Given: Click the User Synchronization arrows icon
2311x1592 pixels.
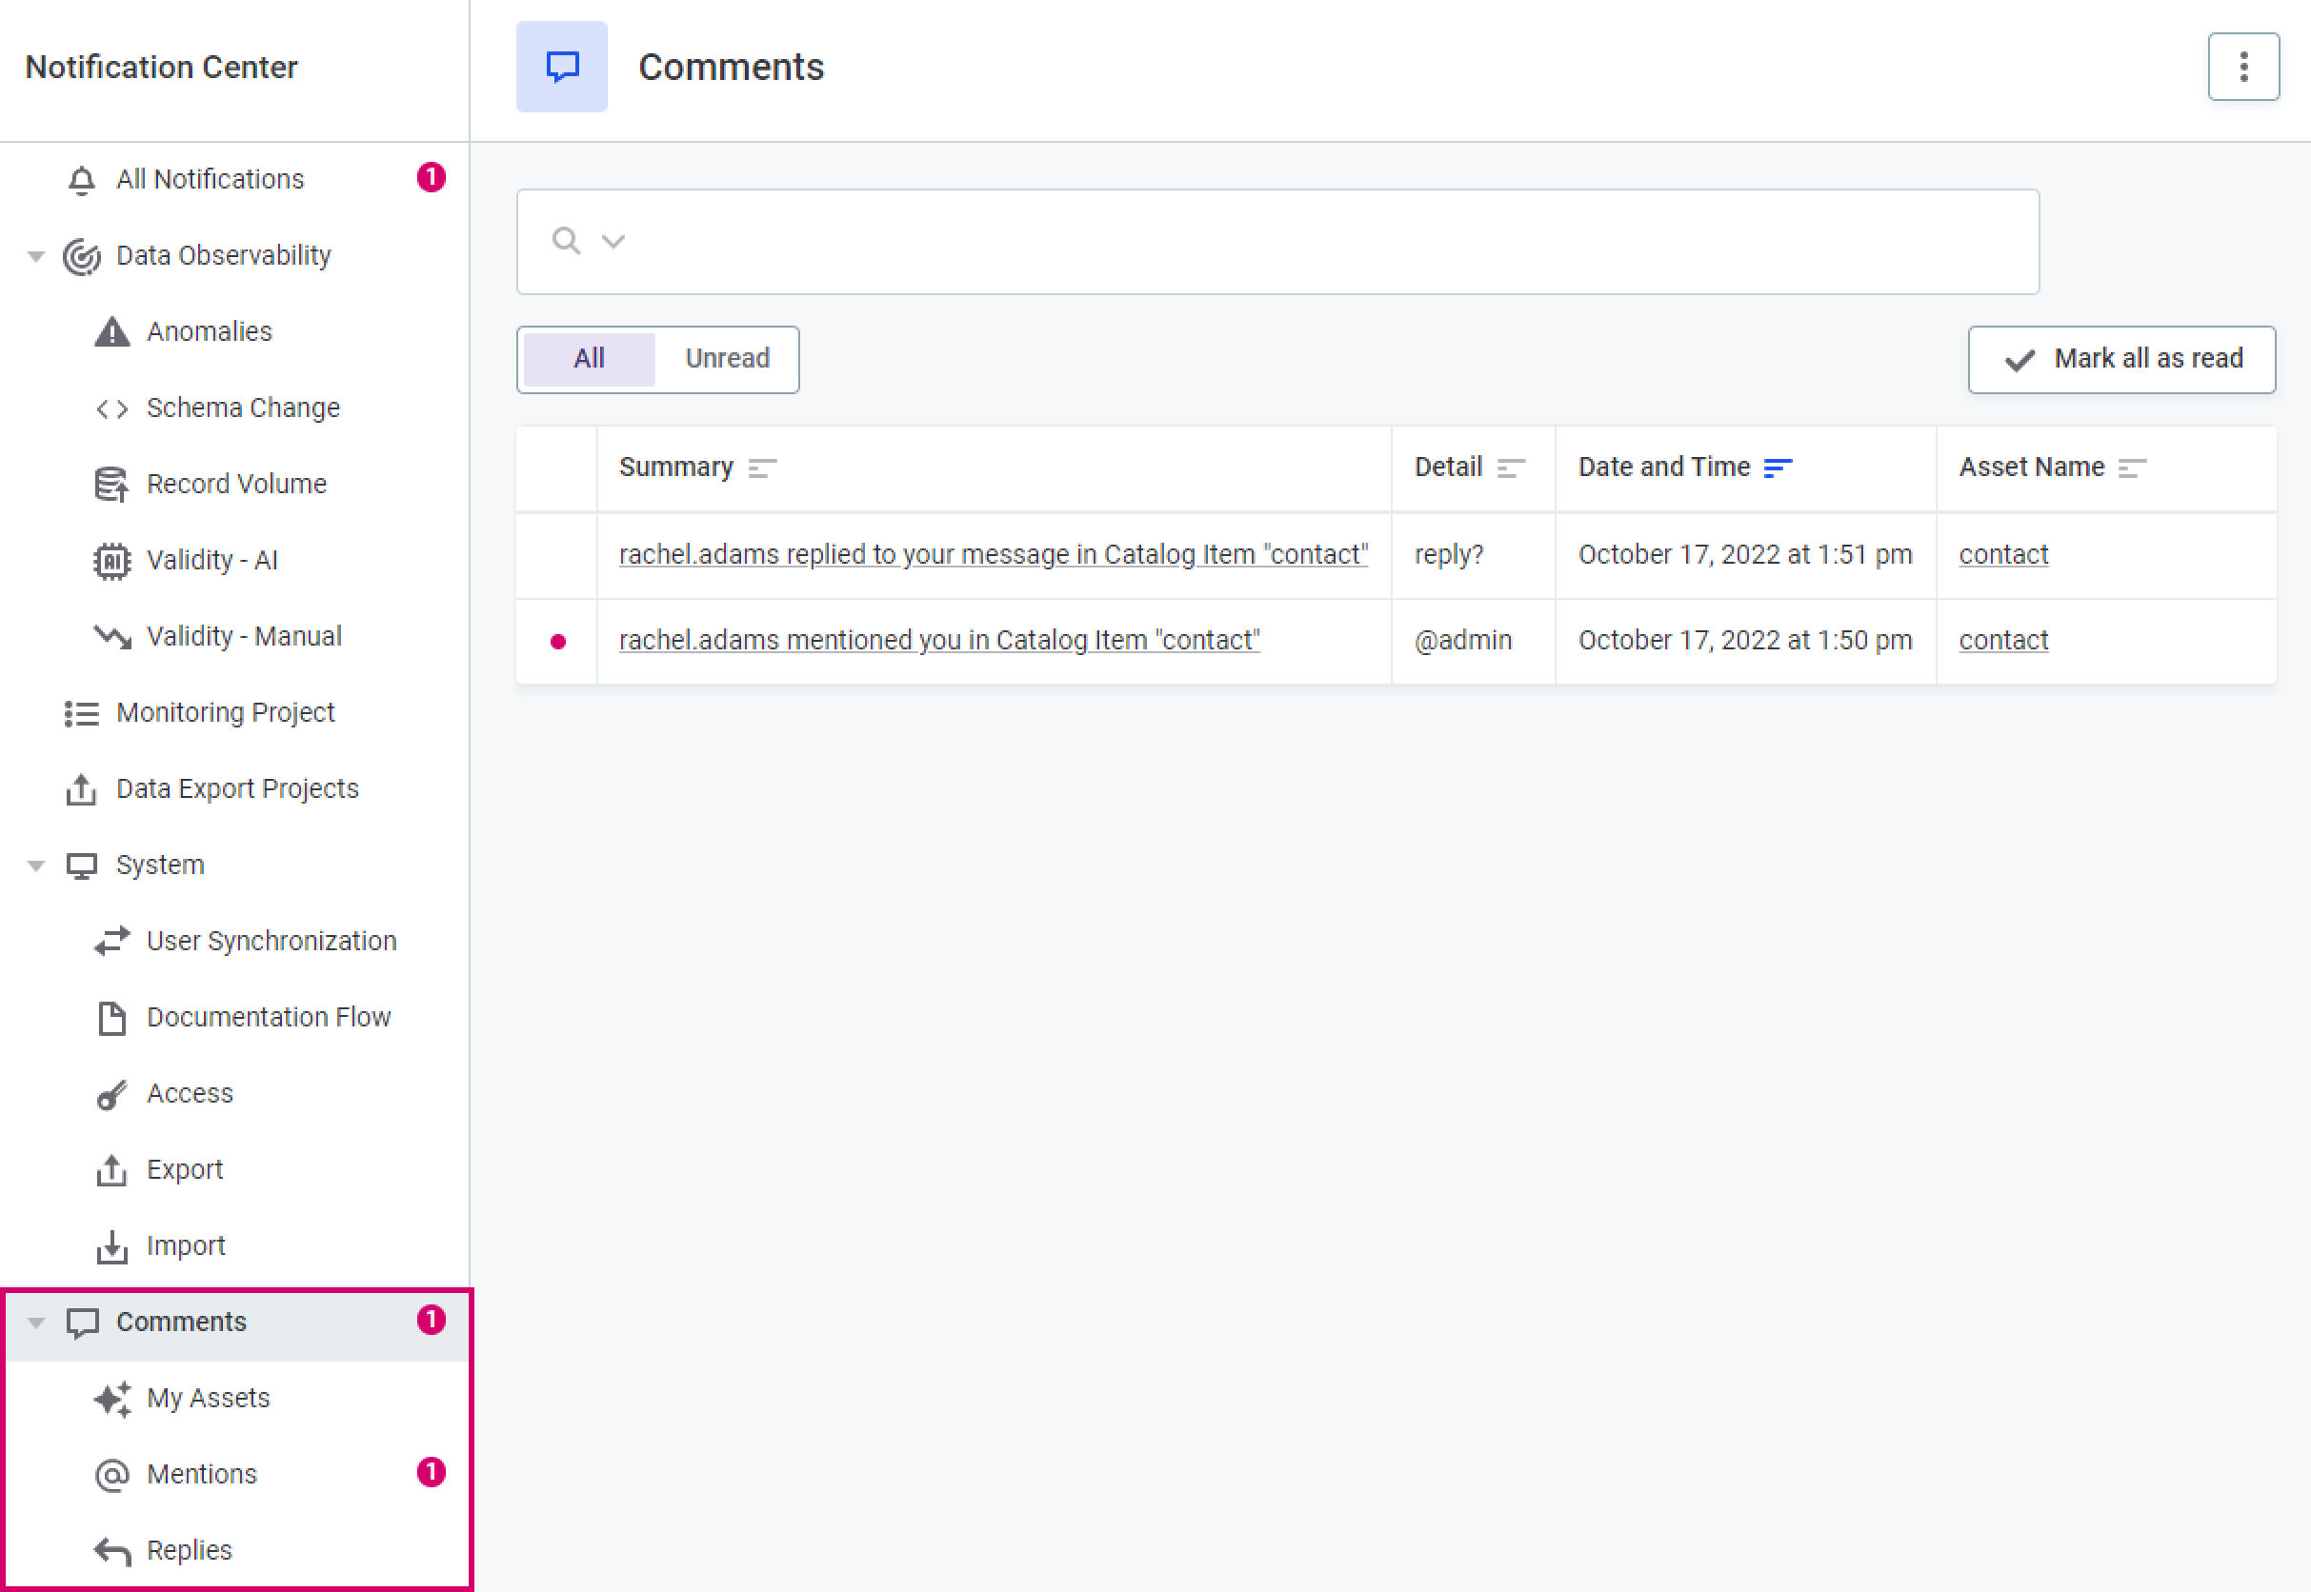Looking at the screenshot, I should pyautogui.click(x=111, y=941).
